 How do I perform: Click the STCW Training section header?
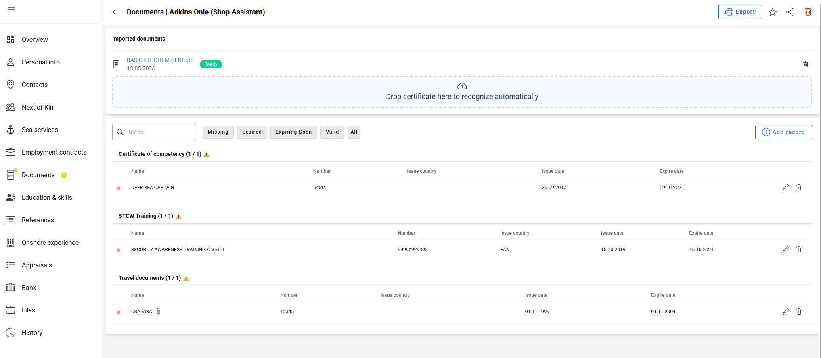(x=146, y=216)
